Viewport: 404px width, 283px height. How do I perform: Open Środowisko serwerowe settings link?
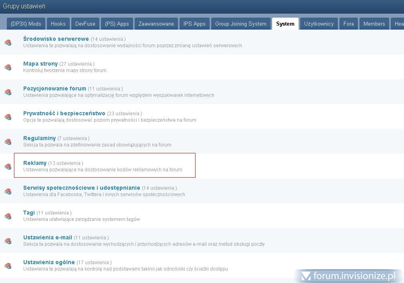56,39
